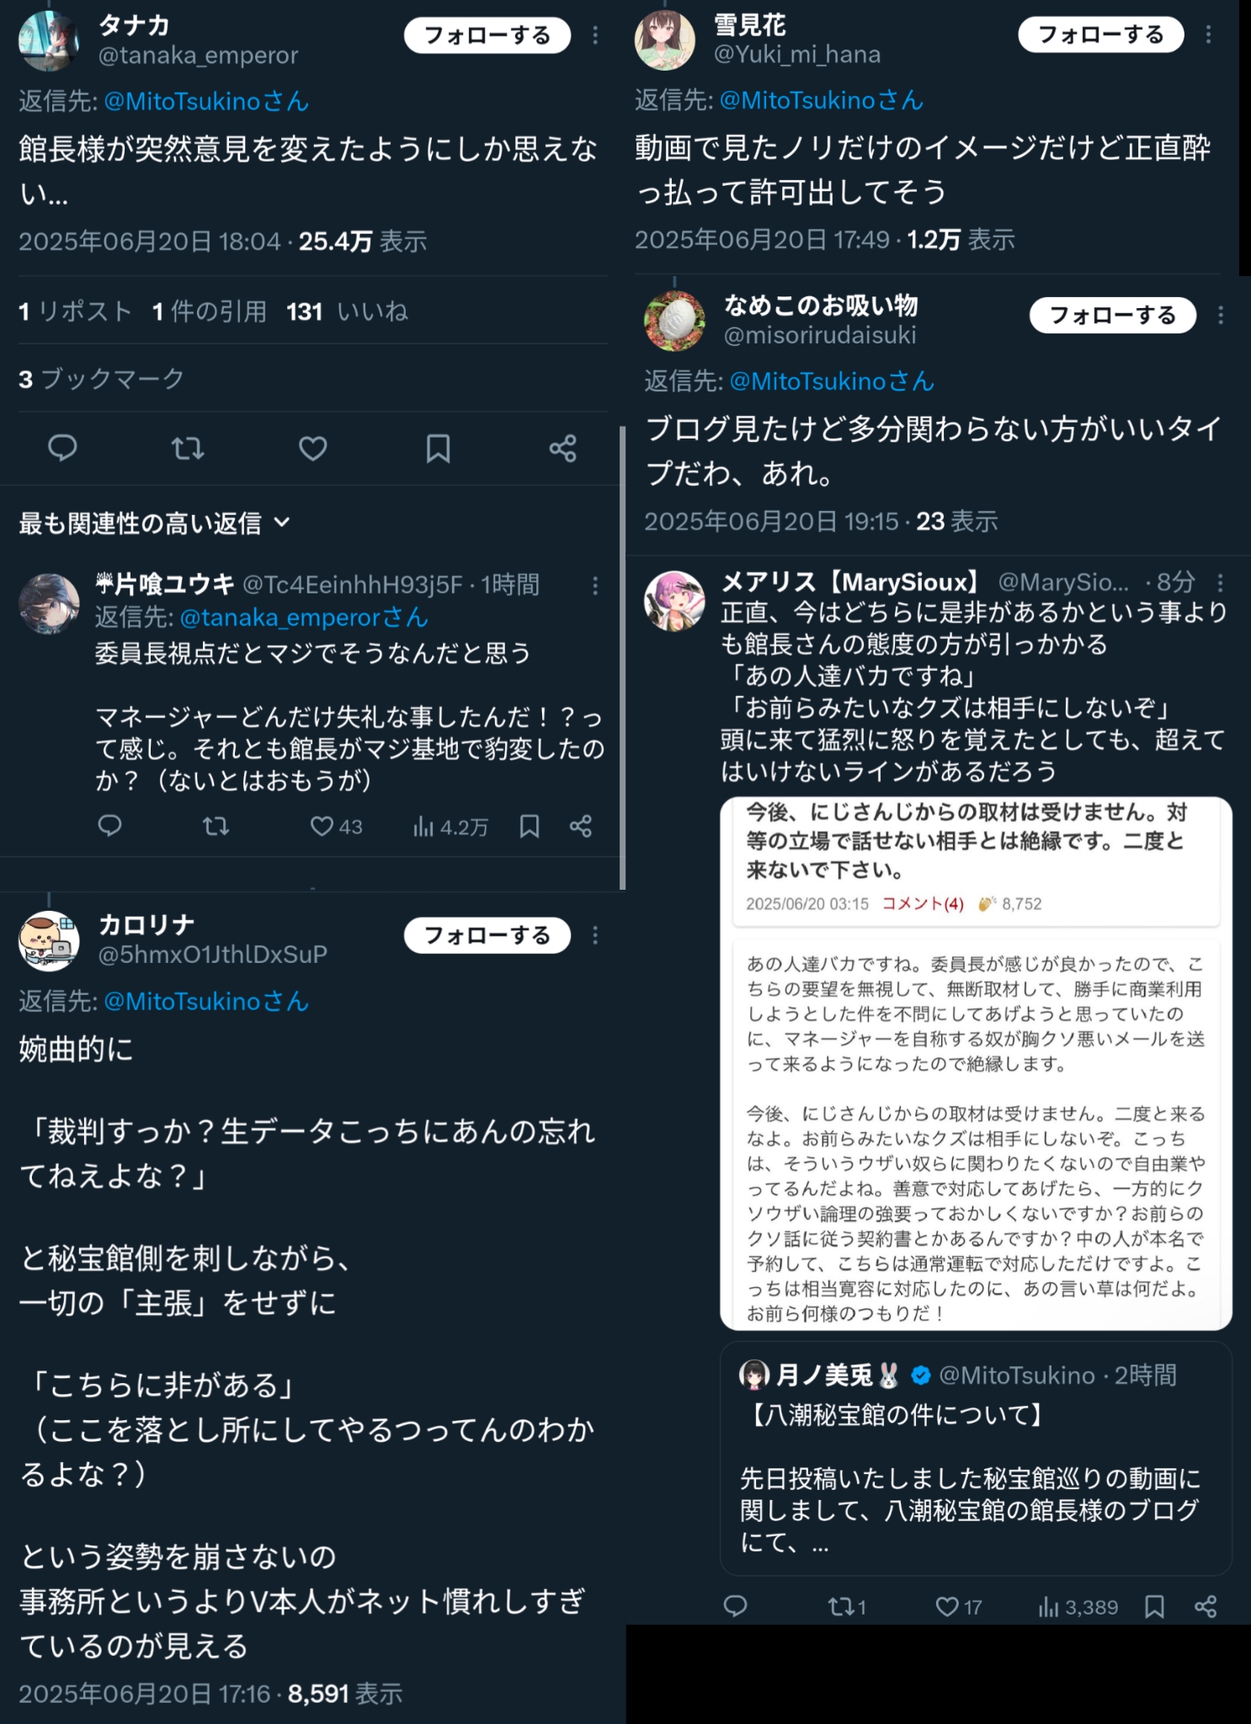
Task: Follow カロリナ with フォローする button
Action: [x=487, y=935]
